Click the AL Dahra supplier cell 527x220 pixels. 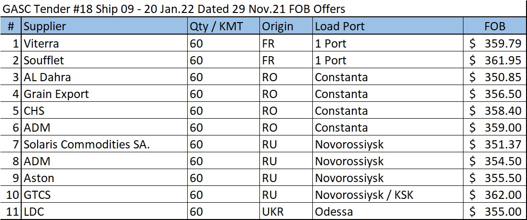click(x=47, y=77)
